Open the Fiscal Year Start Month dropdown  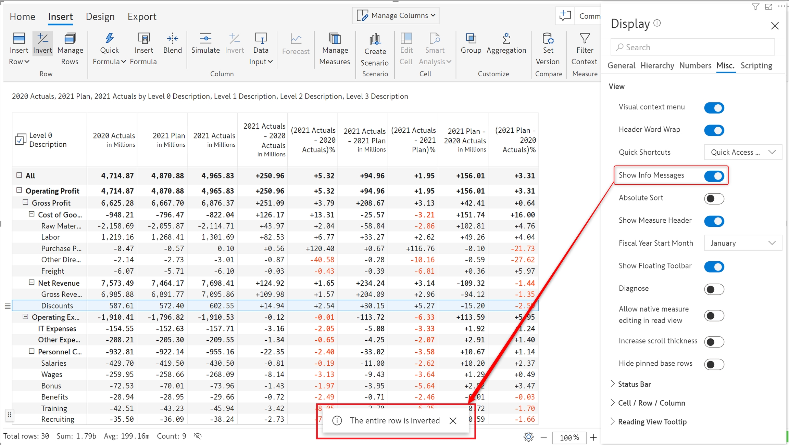[743, 243]
